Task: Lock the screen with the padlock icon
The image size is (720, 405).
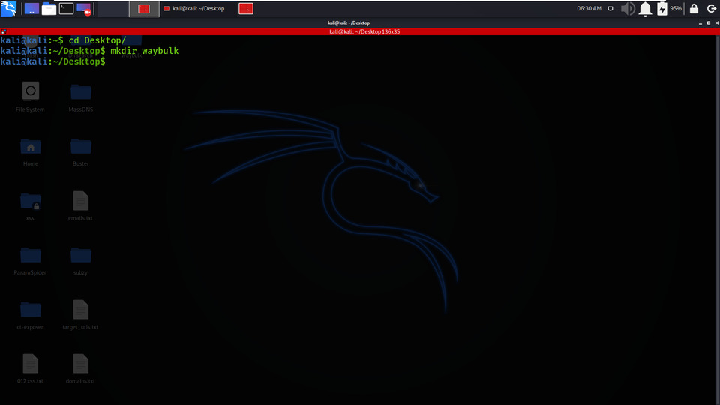Action: (x=694, y=9)
